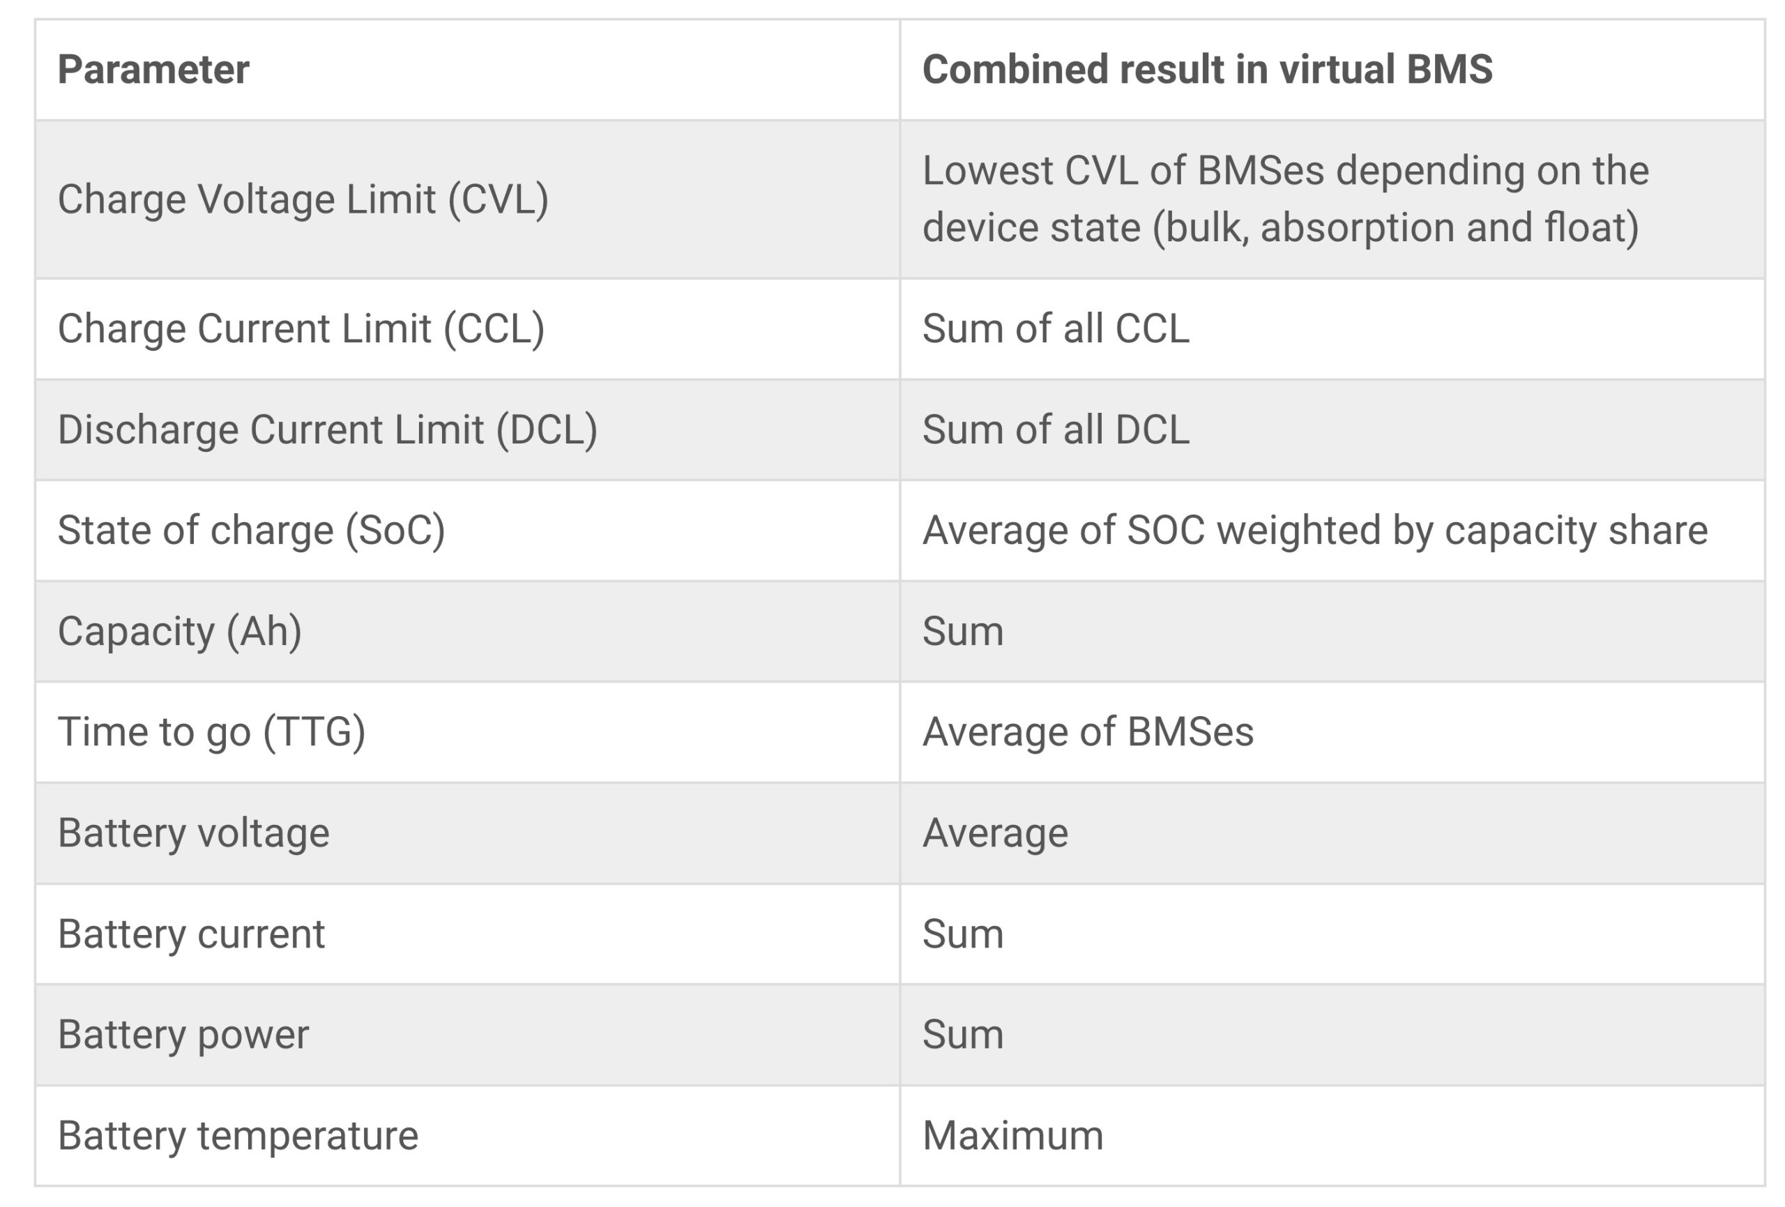Screen dimensions: 1785x1207
Task: Click the Lowest CVL of BMSes description
Action: [x=1285, y=199]
